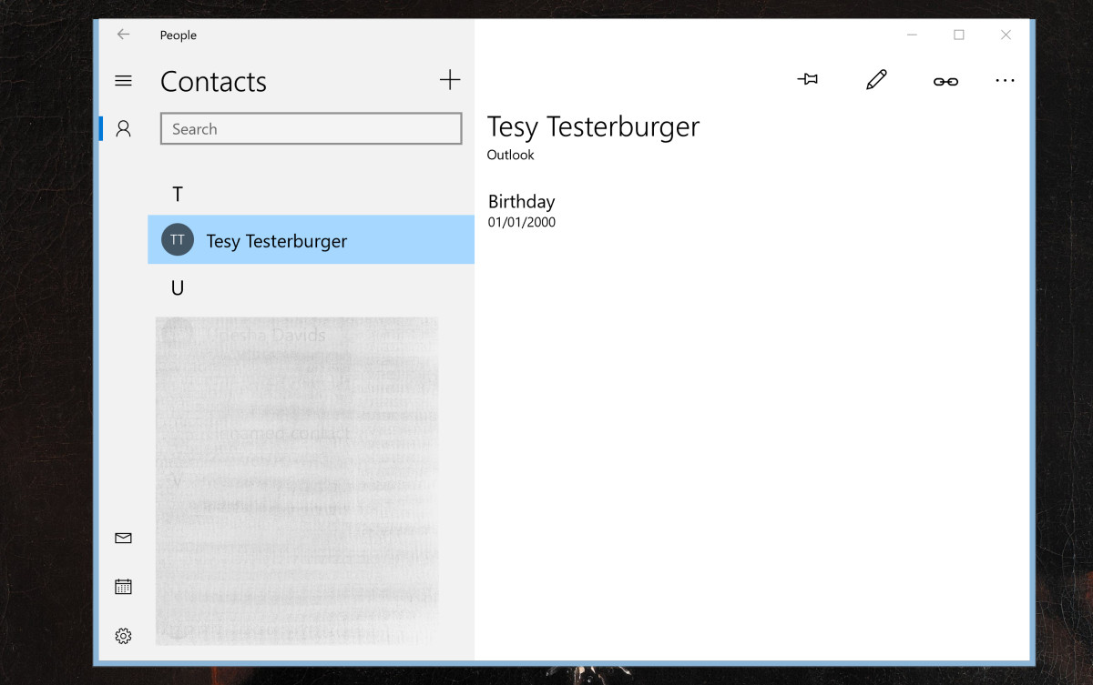Edit contact using the pencil icon
This screenshot has width=1093, height=685.
point(876,80)
